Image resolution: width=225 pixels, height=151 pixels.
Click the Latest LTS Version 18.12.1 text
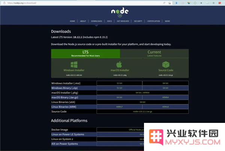[79, 37]
